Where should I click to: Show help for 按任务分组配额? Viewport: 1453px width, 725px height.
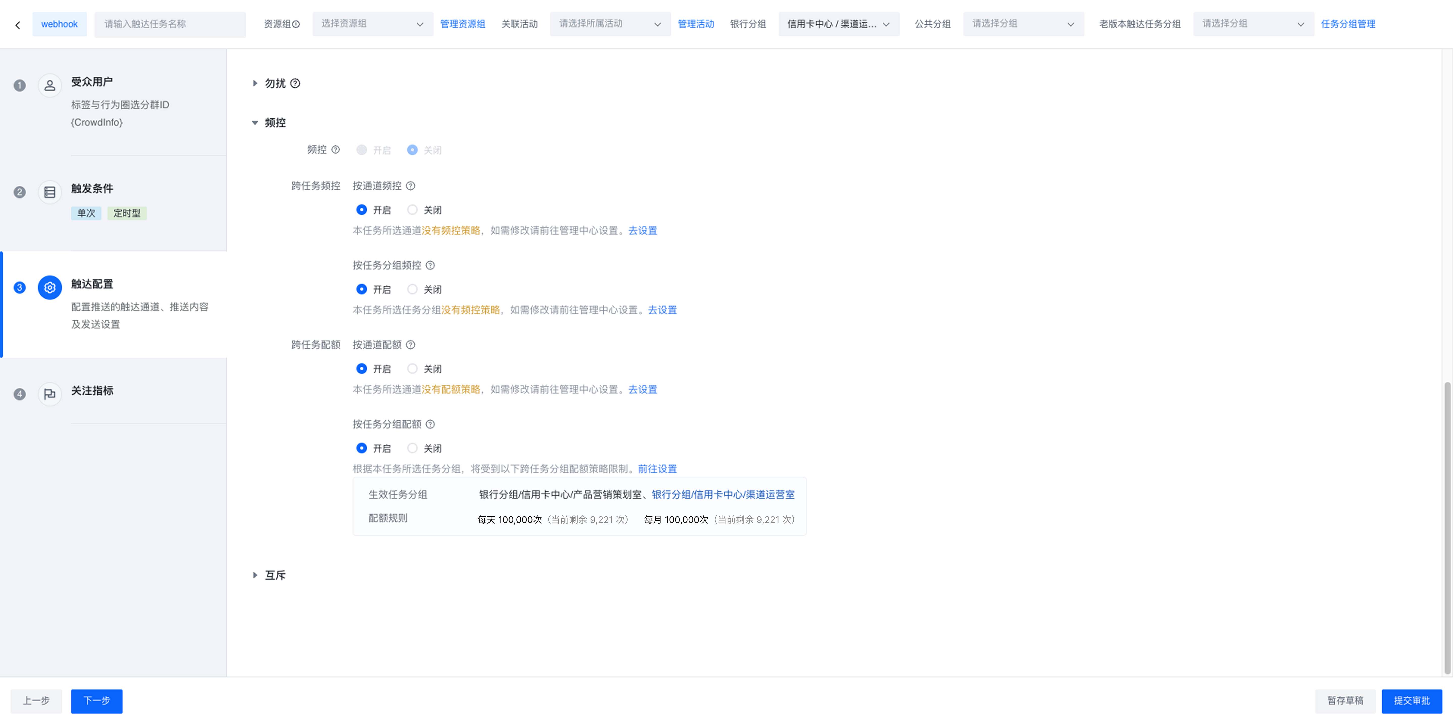coord(430,424)
